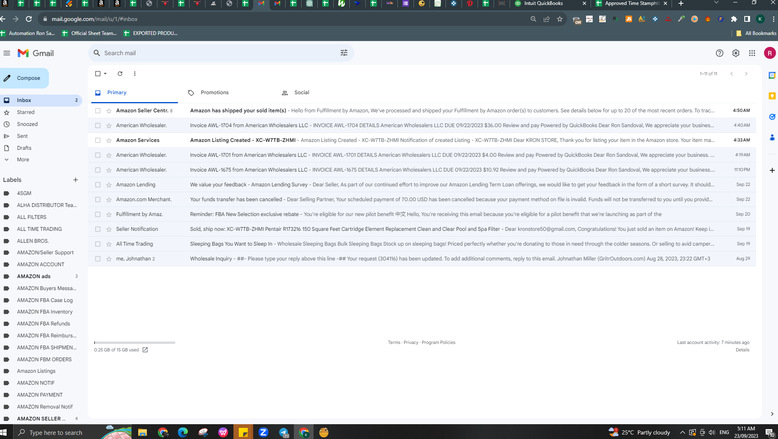Open the More options three-dot menu
This screenshot has height=439, width=778.
click(135, 74)
